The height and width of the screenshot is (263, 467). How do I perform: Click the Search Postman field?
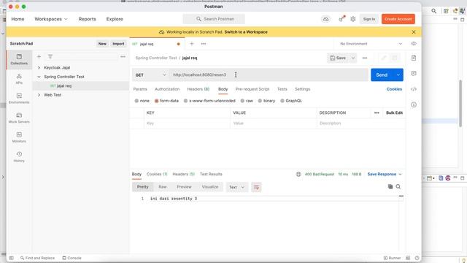[x=214, y=19]
